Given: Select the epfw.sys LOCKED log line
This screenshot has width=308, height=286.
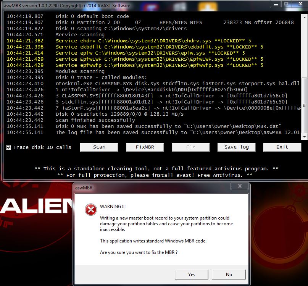Looking at the screenshot, I should click(x=126, y=53).
